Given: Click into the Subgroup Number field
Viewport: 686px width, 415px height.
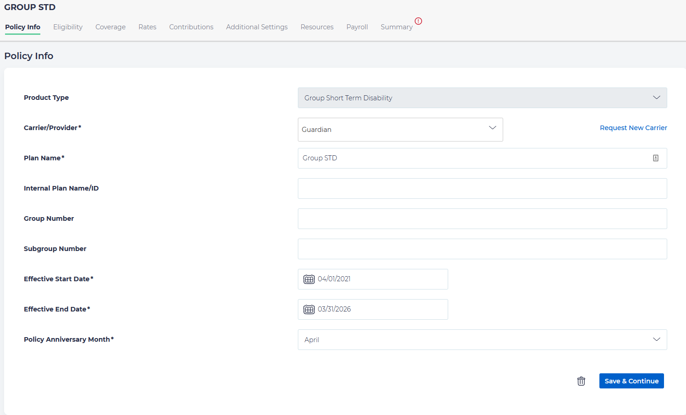Looking at the screenshot, I should click(482, 249).
